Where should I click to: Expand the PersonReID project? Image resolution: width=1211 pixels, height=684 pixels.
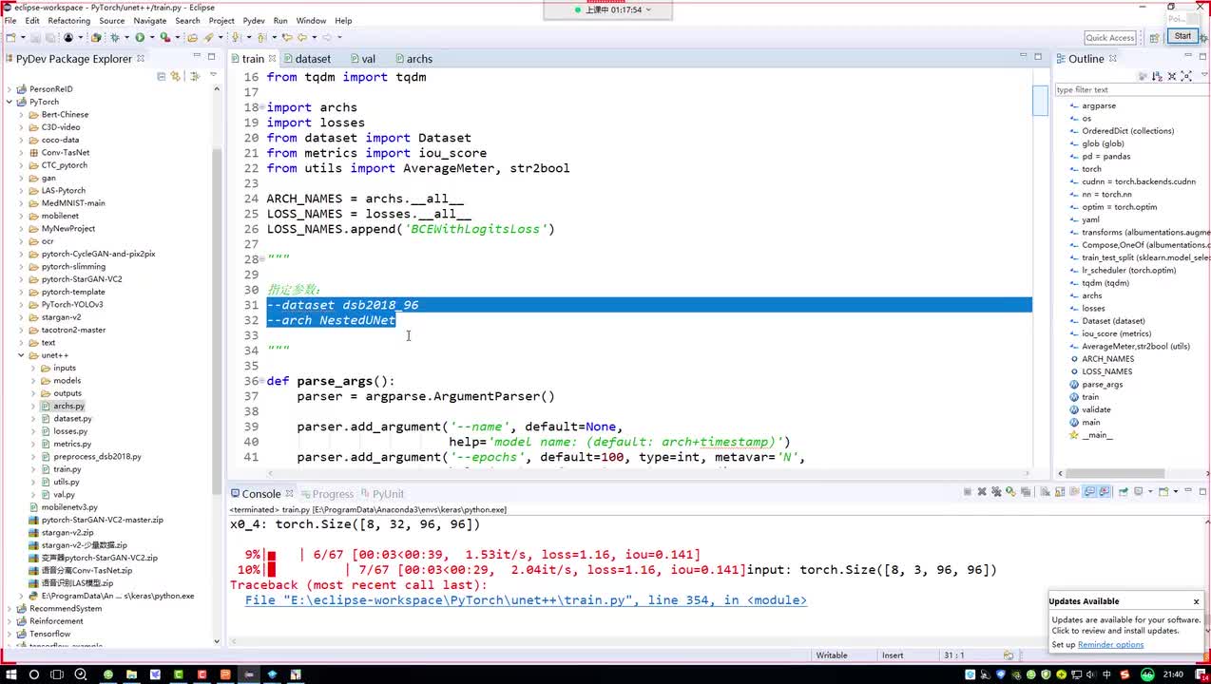tap(10, 89)
